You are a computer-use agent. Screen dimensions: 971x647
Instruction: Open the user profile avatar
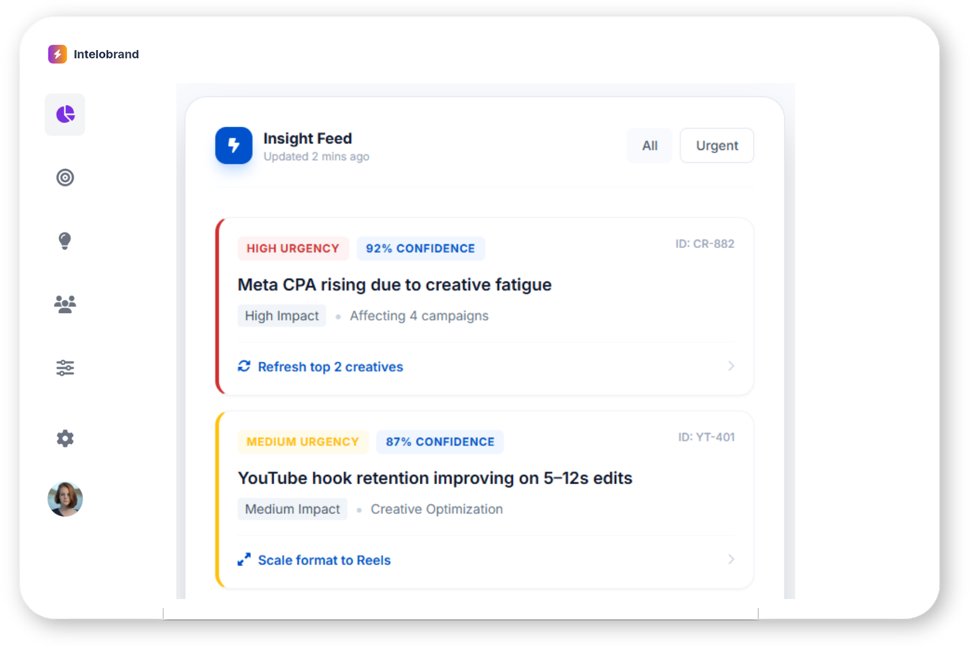point(65,499)
